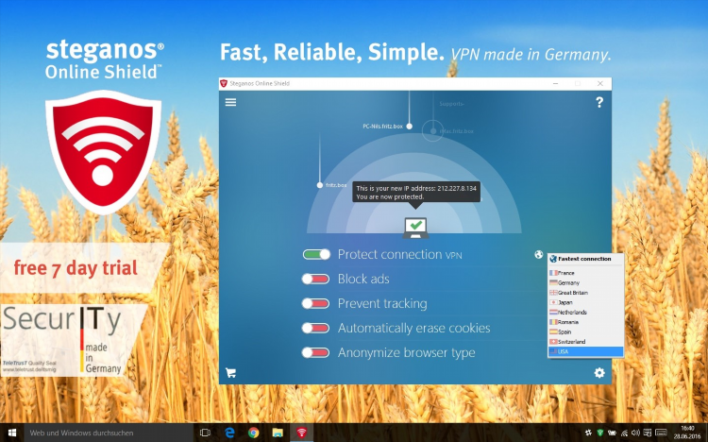This screenshot has width=708, height=442.
Task: Select Netherlands in the server list
Action: point(585,313)
